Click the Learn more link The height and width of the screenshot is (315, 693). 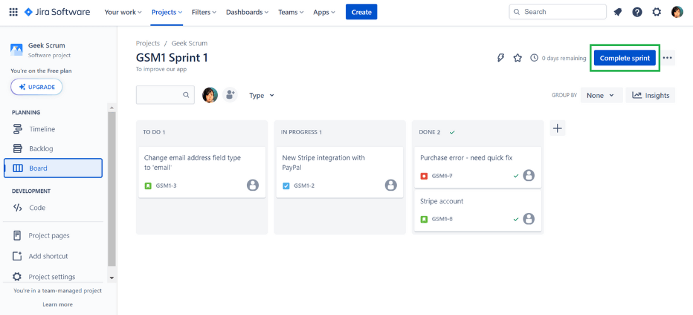coord(57,304)
